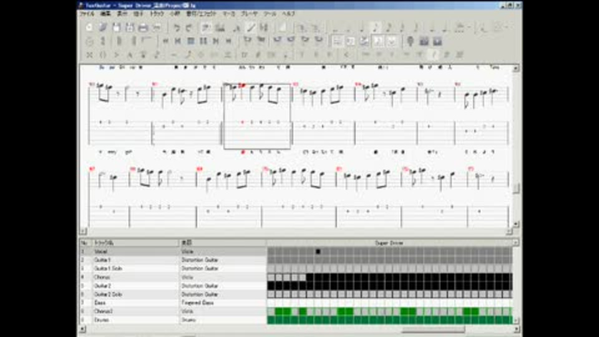599x337 pixels.
Task: Open the マーカ (Marker) menu
Action: point(229,14)
